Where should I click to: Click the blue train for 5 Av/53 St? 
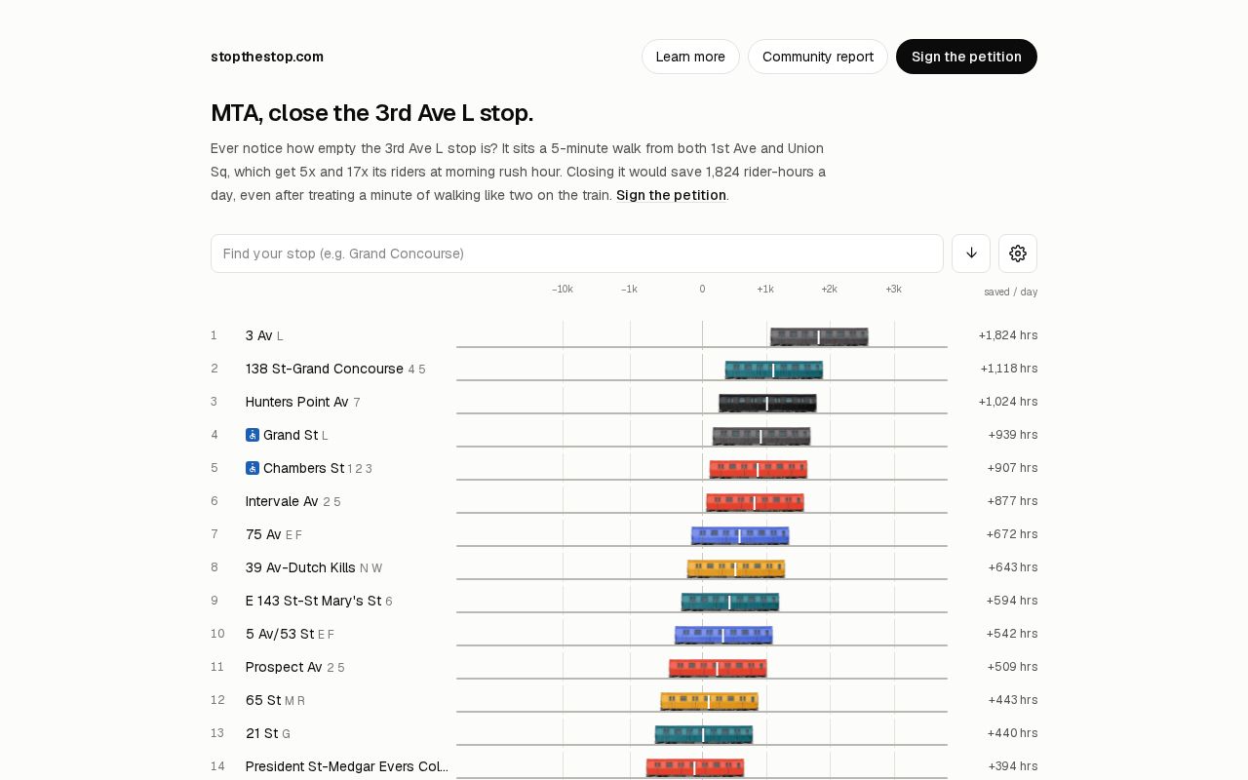(723, 635)
